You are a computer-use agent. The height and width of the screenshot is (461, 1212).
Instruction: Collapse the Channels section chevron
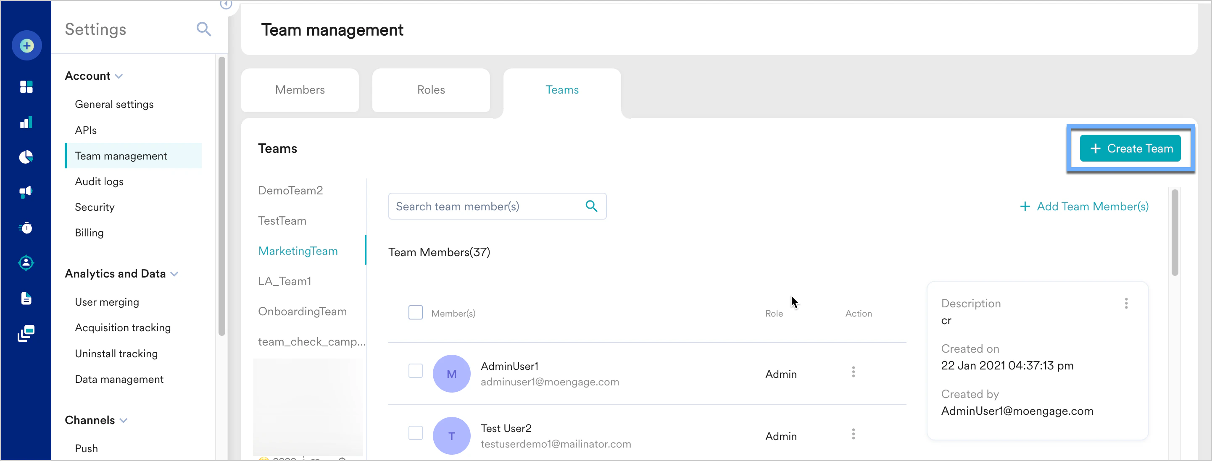[x=124, y=421]
